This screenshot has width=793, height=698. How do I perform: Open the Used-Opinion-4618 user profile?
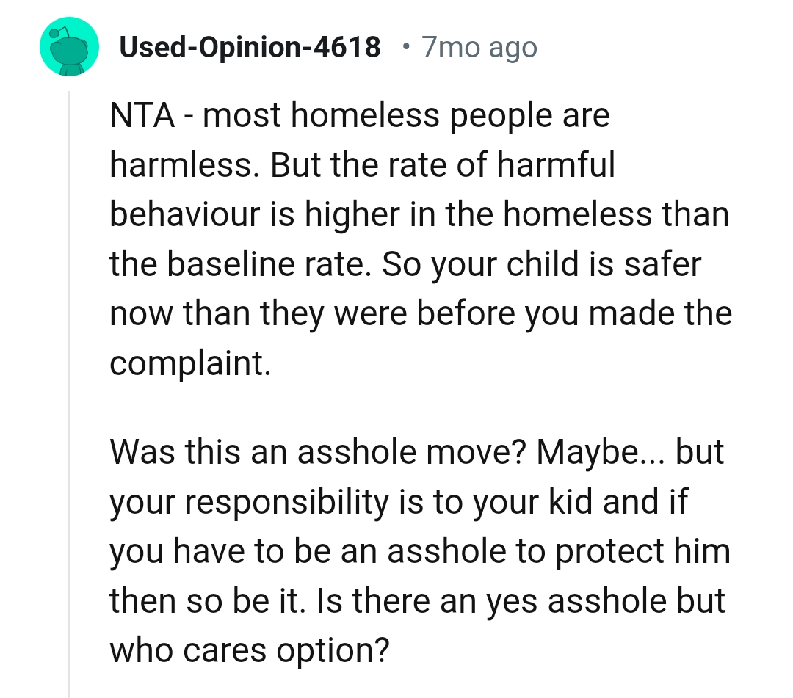(x=250, y=48)
